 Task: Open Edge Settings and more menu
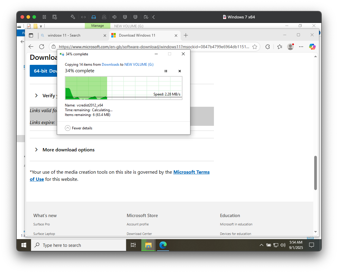[x=301, y=47]
